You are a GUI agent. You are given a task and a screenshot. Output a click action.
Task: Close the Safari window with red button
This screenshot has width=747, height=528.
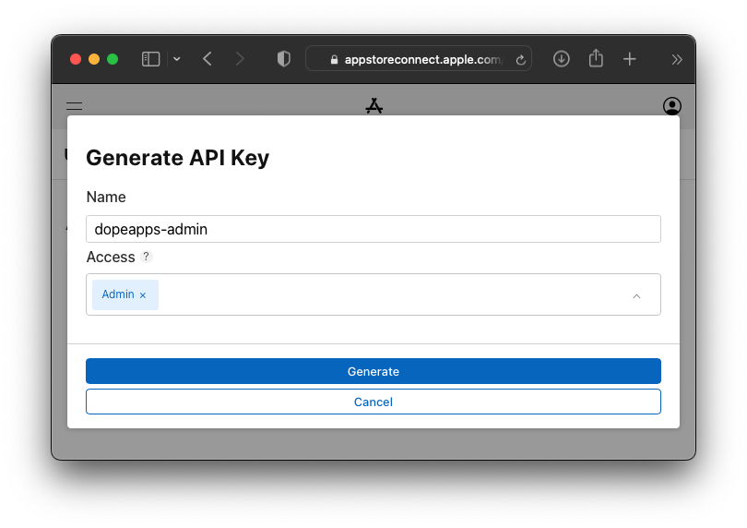76,59
